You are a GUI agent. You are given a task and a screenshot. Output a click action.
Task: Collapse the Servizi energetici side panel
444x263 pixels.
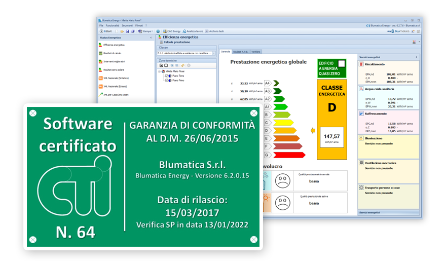[416, 57]
